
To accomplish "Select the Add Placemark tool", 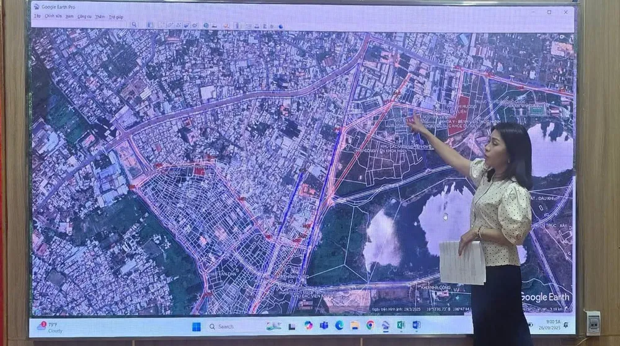I will click(x=161, y=25).
